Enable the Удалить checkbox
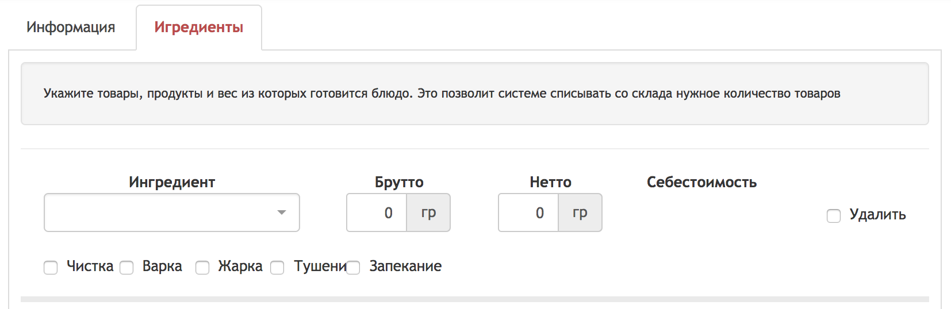Viewport: 951px width, 309px height. 834,216
